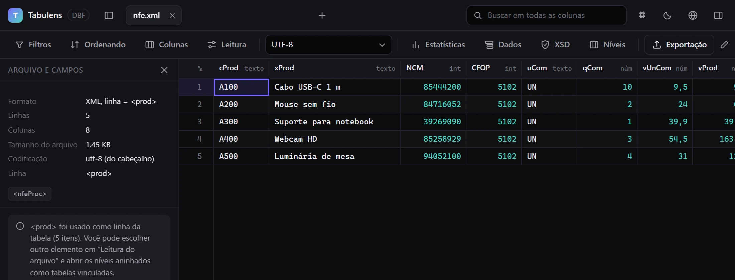This screenshot has width=735, height=280.
Task: Open the XSD schema validation
Action: pos(556,45)
